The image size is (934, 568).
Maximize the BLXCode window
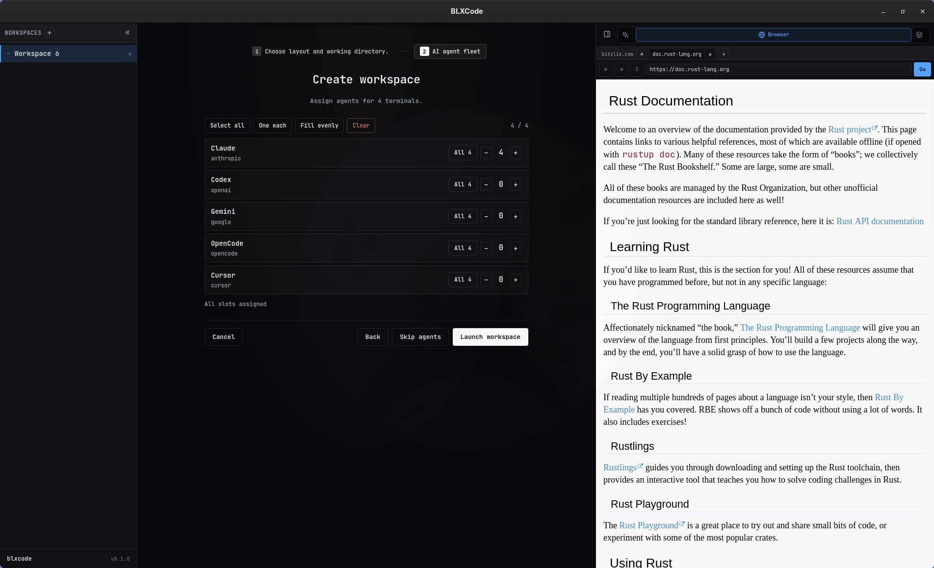click(903, 11)
